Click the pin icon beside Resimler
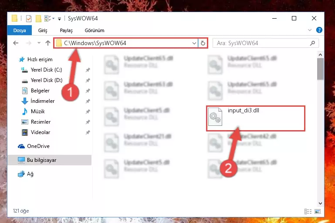The width and height of the screenshot is (335, 223). 88,122
